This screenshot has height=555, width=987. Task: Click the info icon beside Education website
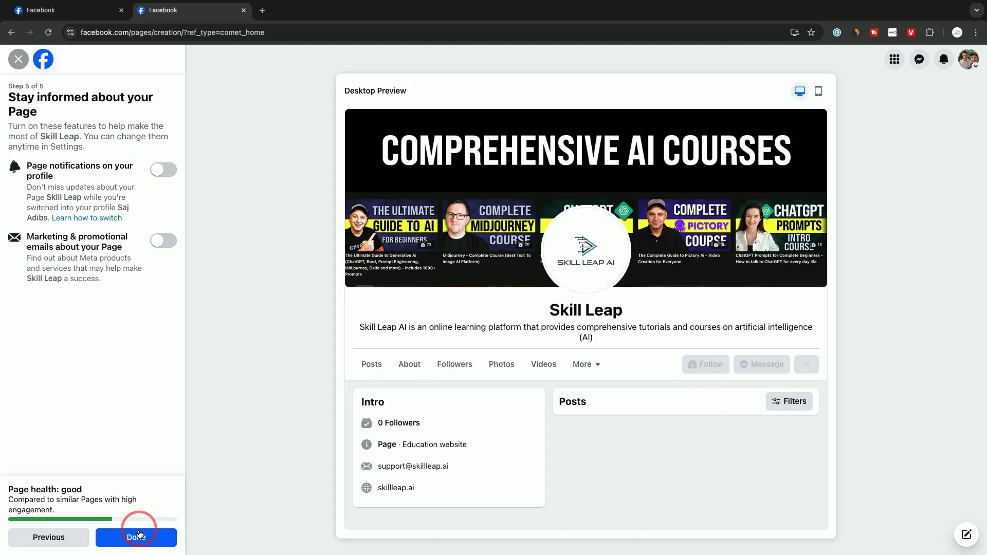[367, 445]
